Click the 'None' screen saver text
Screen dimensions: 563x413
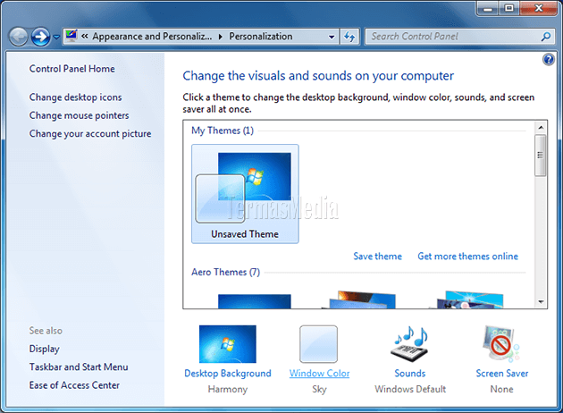(x=501, y=389)
